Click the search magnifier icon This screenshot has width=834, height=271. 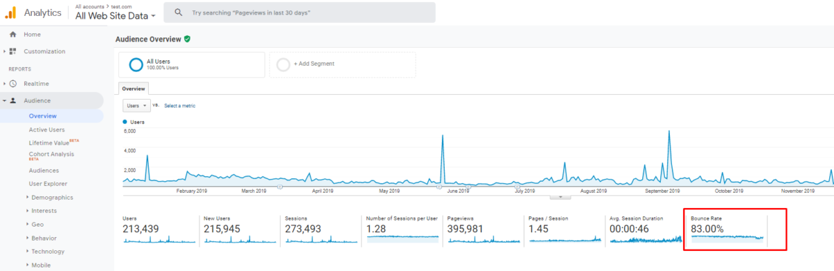pyautogui.click(x=179, y=12)
